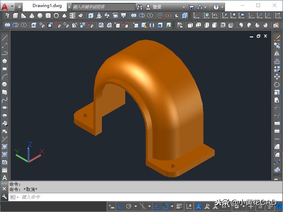Viewport: 283px width, 212px height.
Task: Expand object snap settings dropdown arrow
Action: click(172, 206)
